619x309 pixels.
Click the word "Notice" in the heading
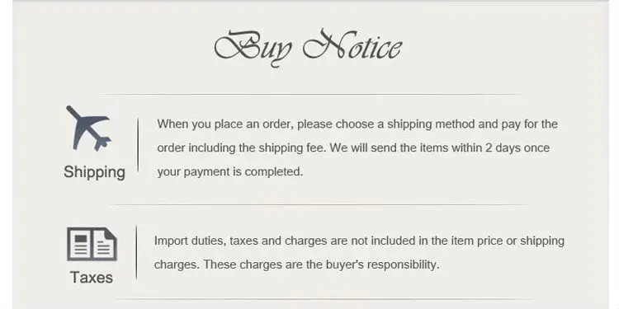352,45
